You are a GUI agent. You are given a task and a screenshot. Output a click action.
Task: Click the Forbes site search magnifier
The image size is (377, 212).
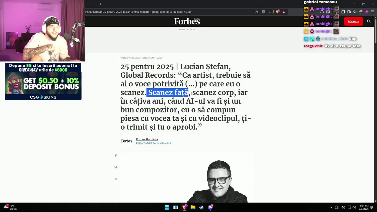click(x=369, y=21)
